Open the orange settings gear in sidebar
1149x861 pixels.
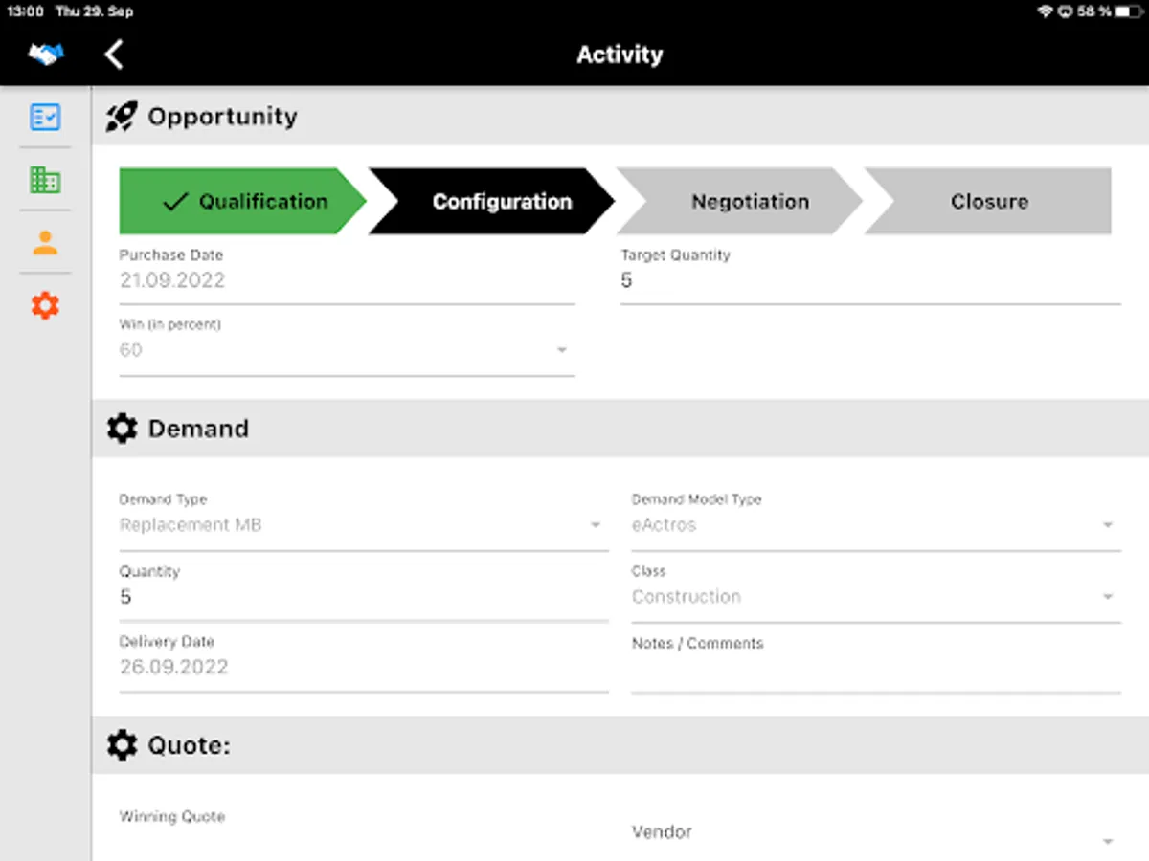pos(45,305)
